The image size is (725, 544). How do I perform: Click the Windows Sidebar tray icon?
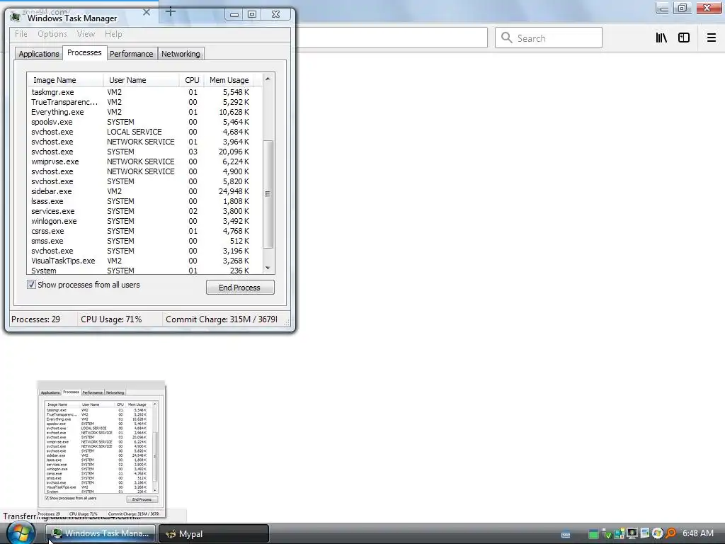[644, 533]
